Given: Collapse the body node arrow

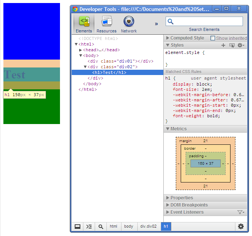Looking at the screenshot, I should [81, 55].
